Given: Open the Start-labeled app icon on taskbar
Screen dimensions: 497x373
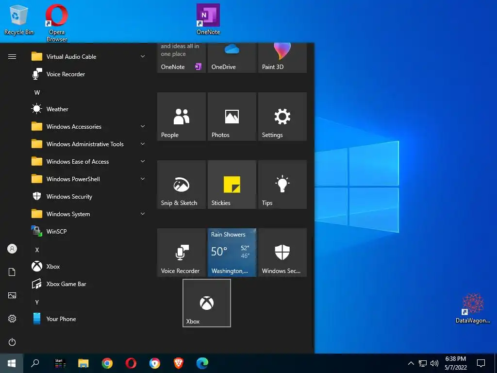Looking at the screenshot, I should pos(60,363).
